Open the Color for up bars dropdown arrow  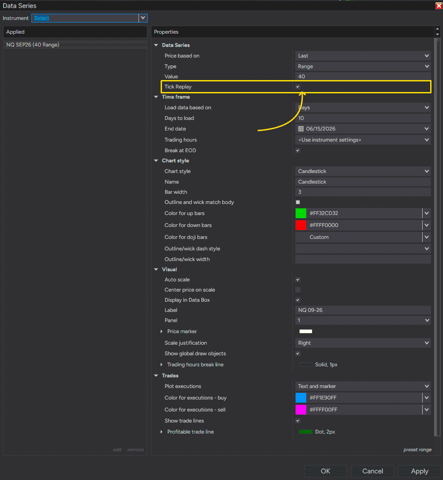[x=427, y=213]
